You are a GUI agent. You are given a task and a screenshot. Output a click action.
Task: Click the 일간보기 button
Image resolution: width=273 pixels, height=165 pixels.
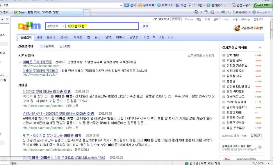[x=256, y=136]
